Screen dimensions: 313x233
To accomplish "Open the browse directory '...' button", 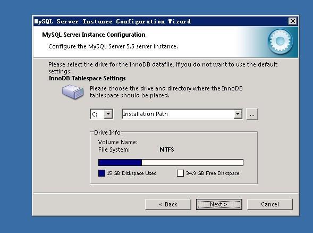I will 252,114.
